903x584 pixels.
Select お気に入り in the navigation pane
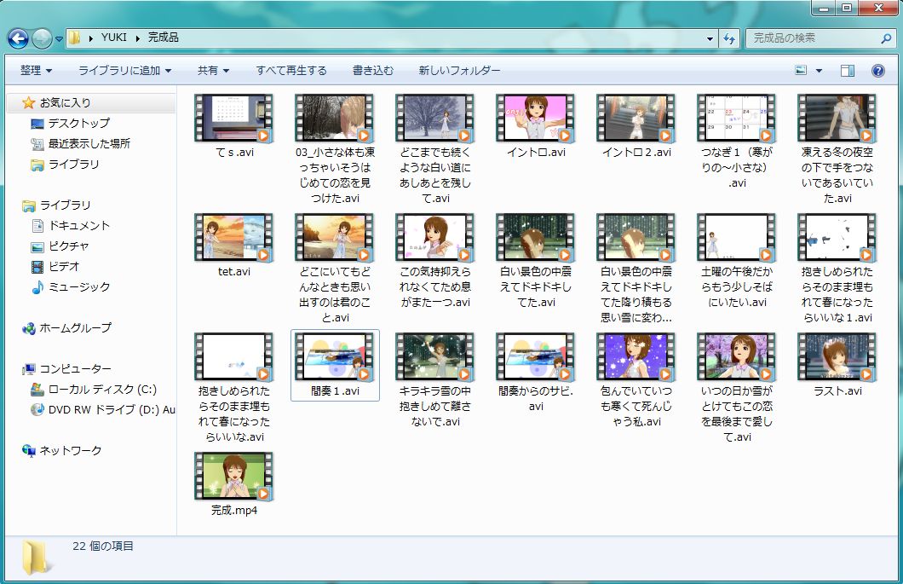(91, 102)
